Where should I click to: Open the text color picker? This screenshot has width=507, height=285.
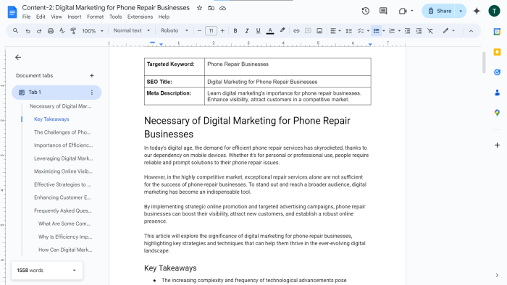[270, 31]
